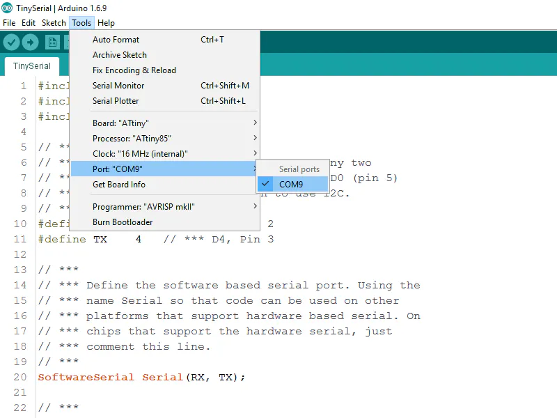Switch to the TinySerial sketch tab
The width and height of the screenshot is (557, 418).
(32, 66)
